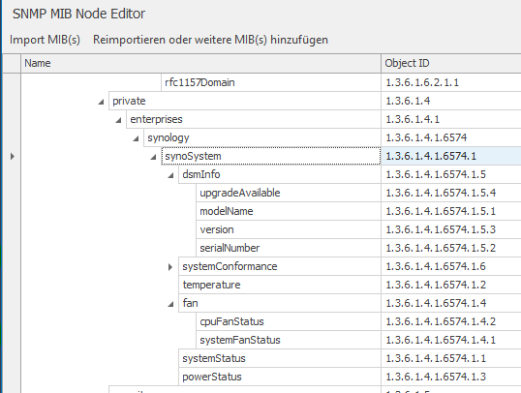Click Object ID cell 1.3.6.1.4.1.6574
Viewport: 521px width, 393px height.
click(x=451, y=137)
